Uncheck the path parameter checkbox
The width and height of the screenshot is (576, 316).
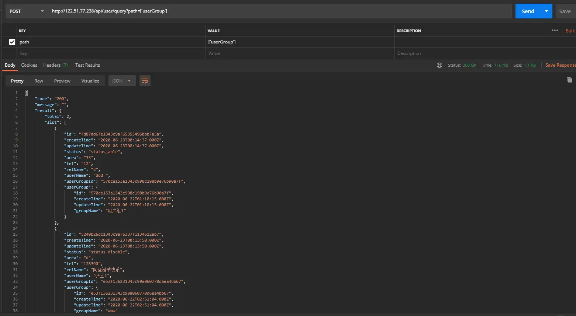(x=12, y=42)
